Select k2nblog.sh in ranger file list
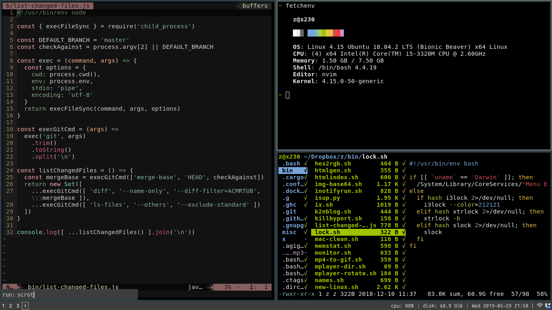Screen dimensions: 552x310 click(x=358, y=212)
